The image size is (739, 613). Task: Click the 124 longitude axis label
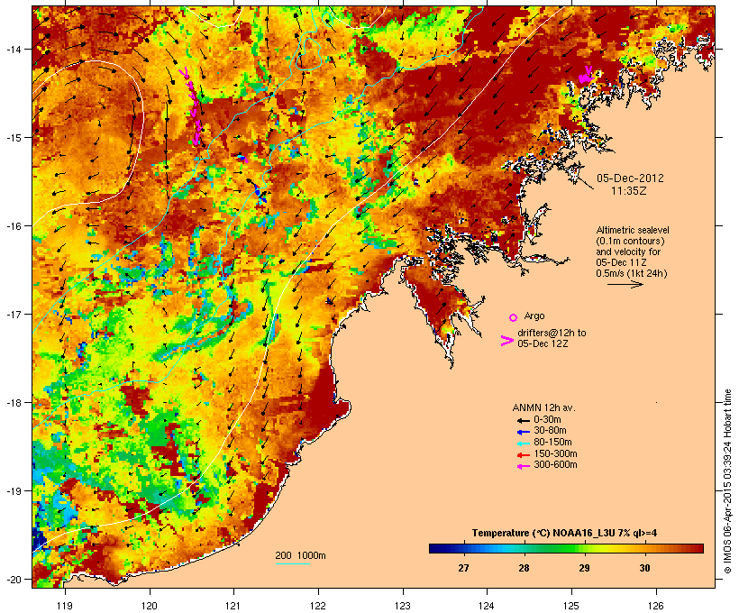487,606
